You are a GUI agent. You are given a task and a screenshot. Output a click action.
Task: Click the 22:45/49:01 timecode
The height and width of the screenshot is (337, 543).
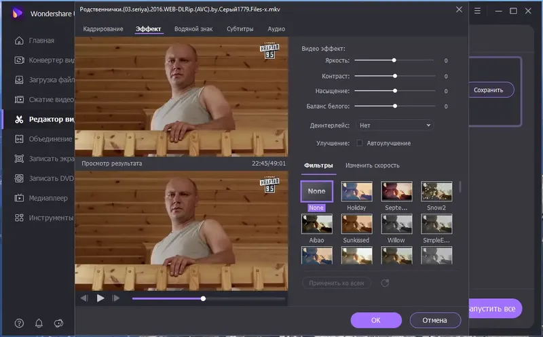coord(269,163)
